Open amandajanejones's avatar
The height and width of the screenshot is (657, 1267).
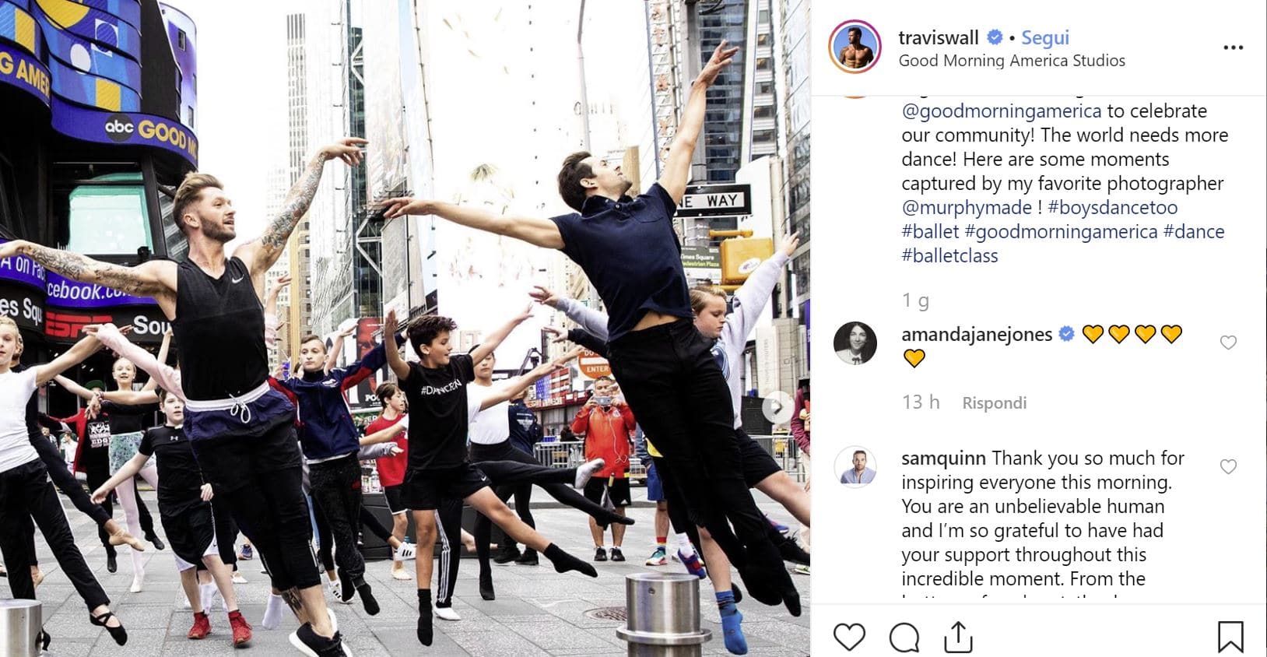tap(855, 343)
